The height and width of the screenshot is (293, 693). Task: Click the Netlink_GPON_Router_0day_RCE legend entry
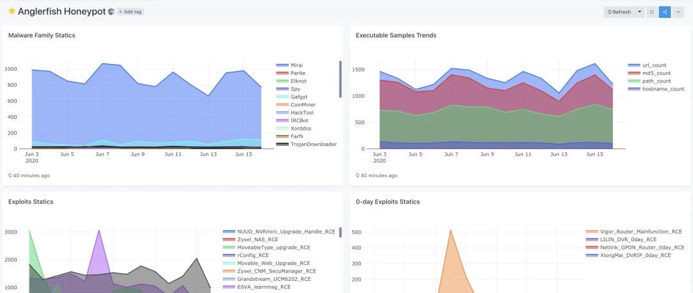click(x=635, y=248)
